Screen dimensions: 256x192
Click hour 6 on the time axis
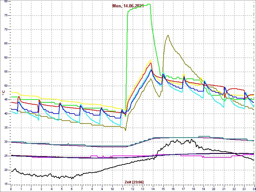pos(72,189)
